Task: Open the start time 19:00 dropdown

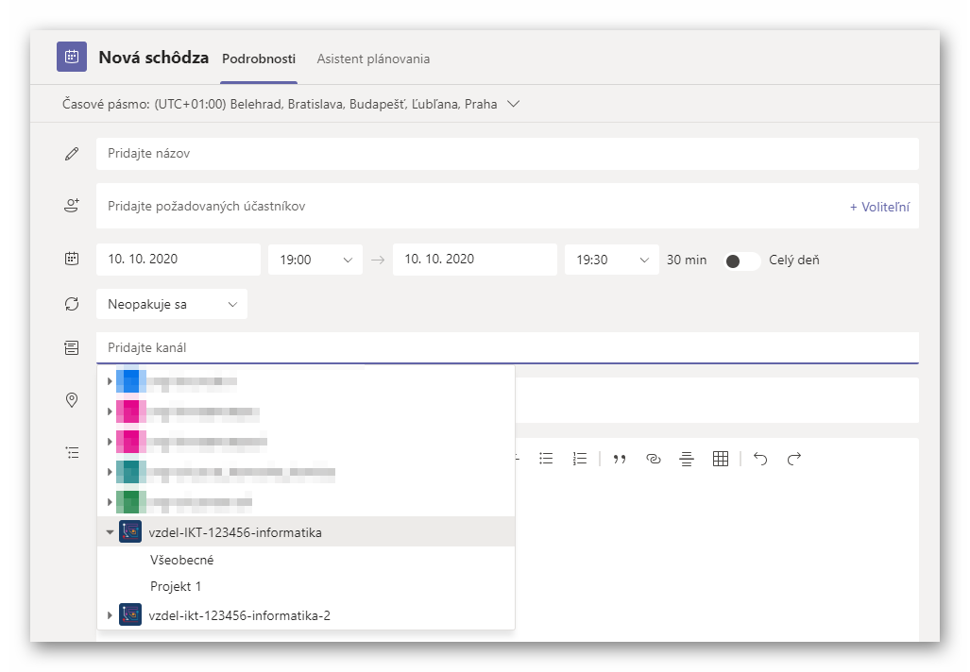Action: pos(315,260)
